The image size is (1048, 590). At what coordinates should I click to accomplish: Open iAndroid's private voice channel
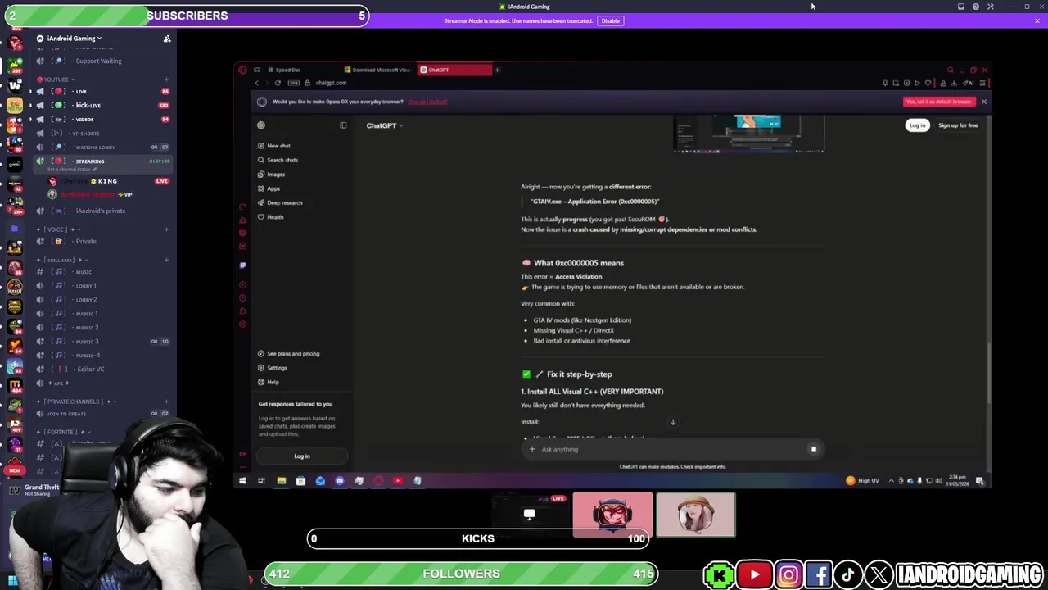(x=100, y=211)
